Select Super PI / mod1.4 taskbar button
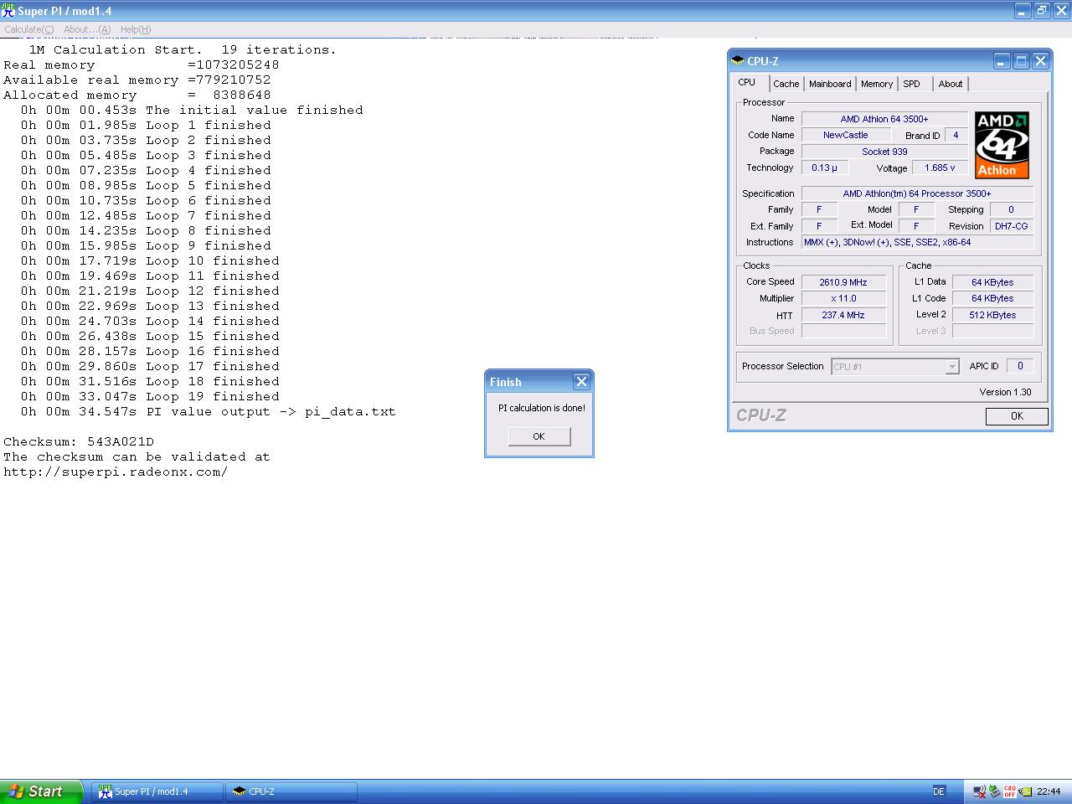The width and height of the screenshot is (1072, 804). point(157,791)
